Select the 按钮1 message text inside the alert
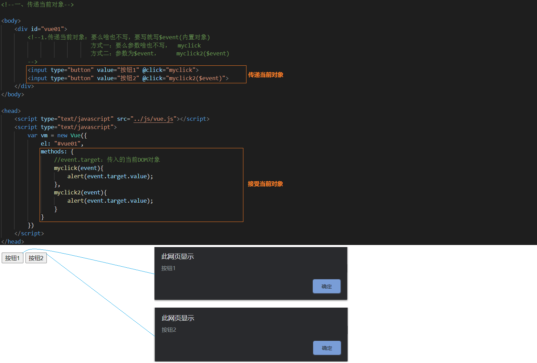This screenshot has width=537, height=363. click(168, 268)
